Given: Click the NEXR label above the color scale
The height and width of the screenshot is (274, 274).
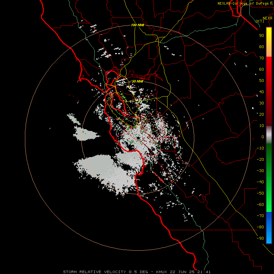Looking at the screenshot, I should tap(268, 18).
